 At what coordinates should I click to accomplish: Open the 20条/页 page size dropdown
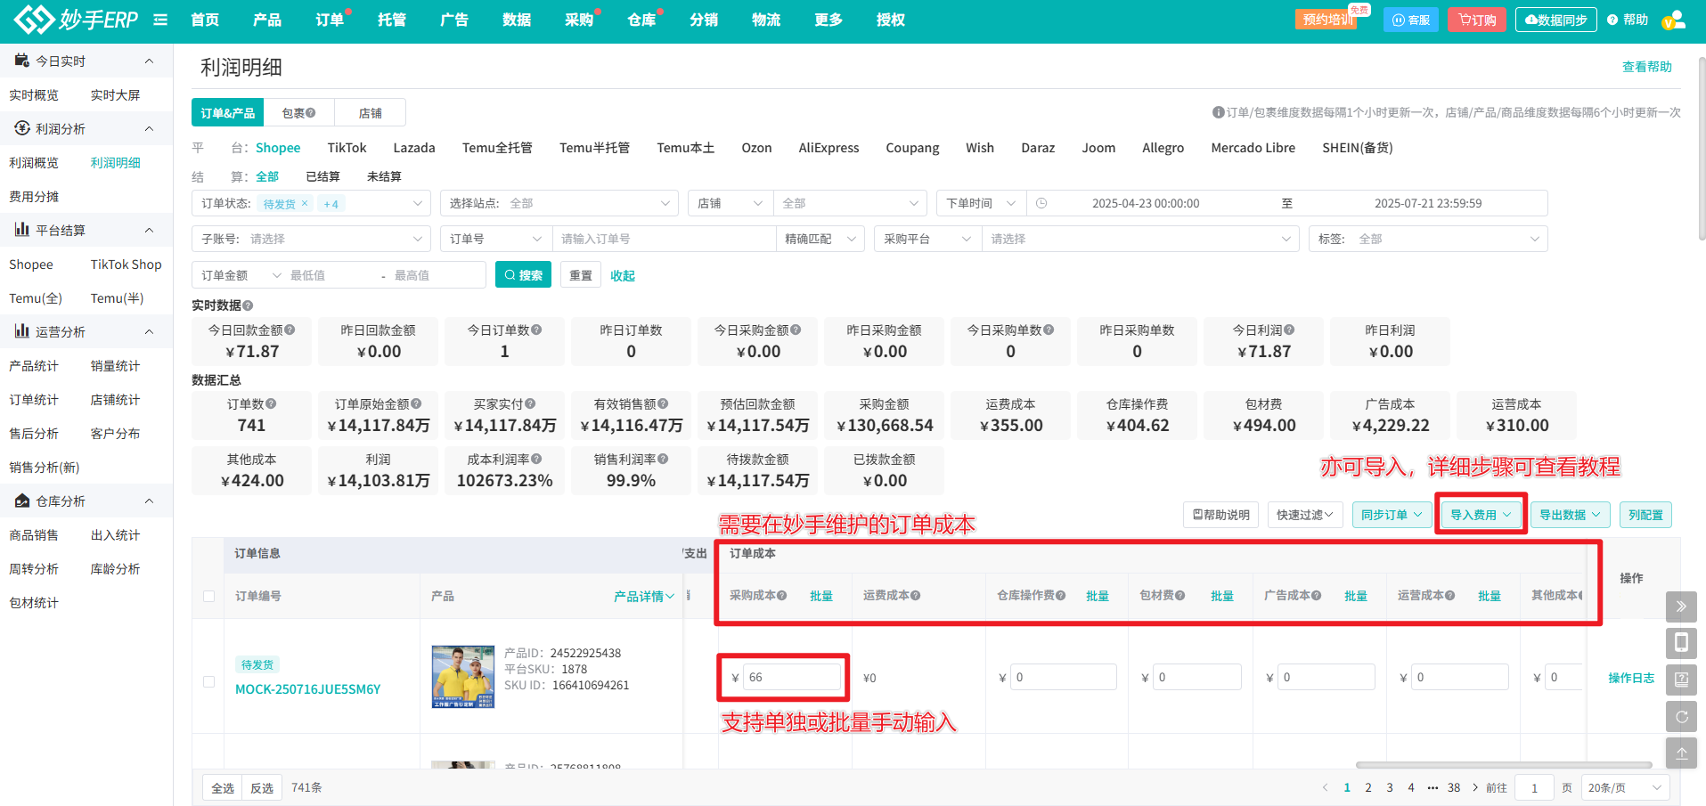pyautogui.click(x=1626, y=787)
